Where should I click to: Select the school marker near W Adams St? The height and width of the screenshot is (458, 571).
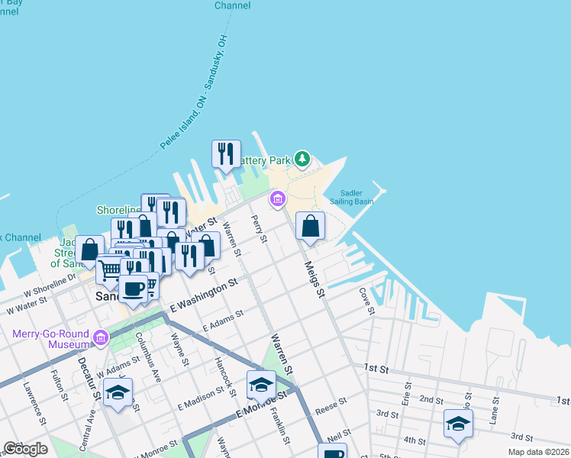(x=118, y=393)
